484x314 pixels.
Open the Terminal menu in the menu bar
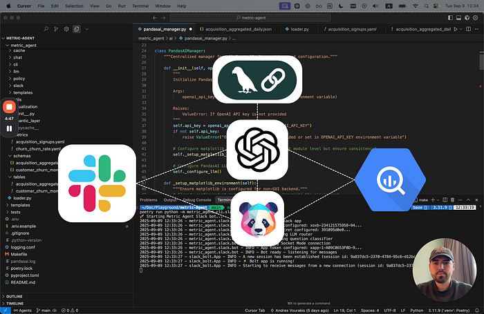click(x=140, y=6)
